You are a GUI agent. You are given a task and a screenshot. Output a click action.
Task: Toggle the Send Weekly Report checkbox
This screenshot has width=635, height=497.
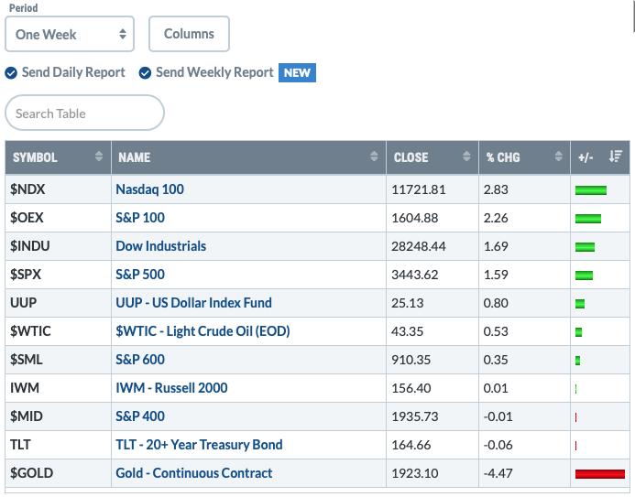tap(145, 73)
